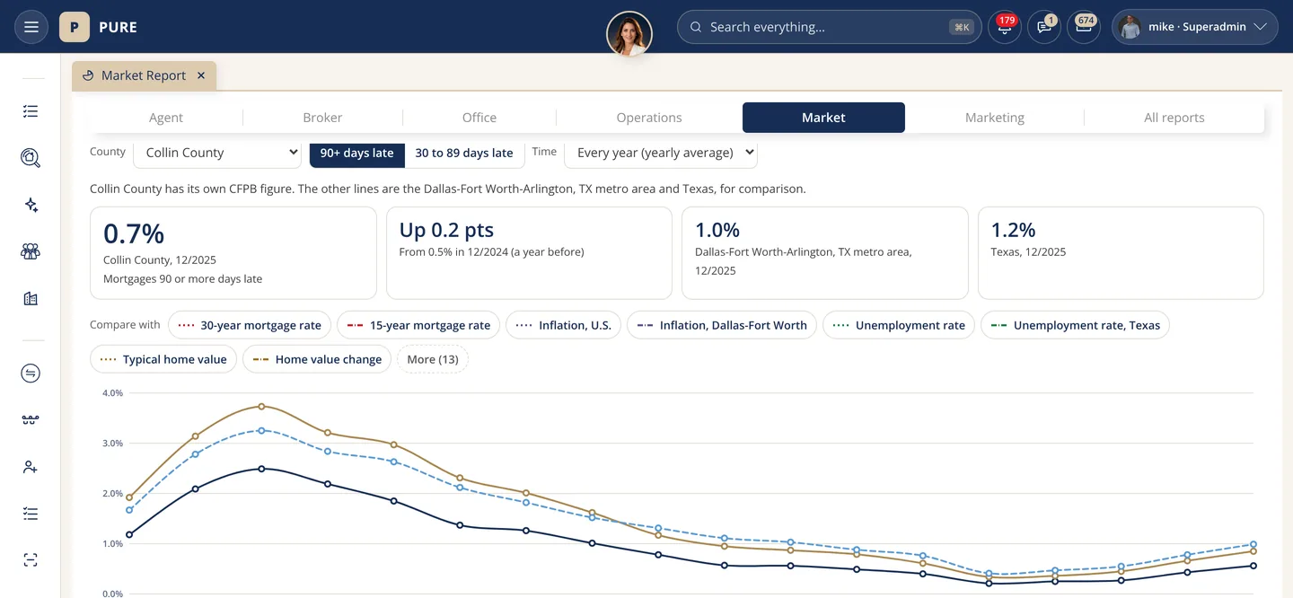Image resolution: width=1293 pixels, height=598 pixels.
Task: Open the office buildings sidebar icon
Action: 31,298
